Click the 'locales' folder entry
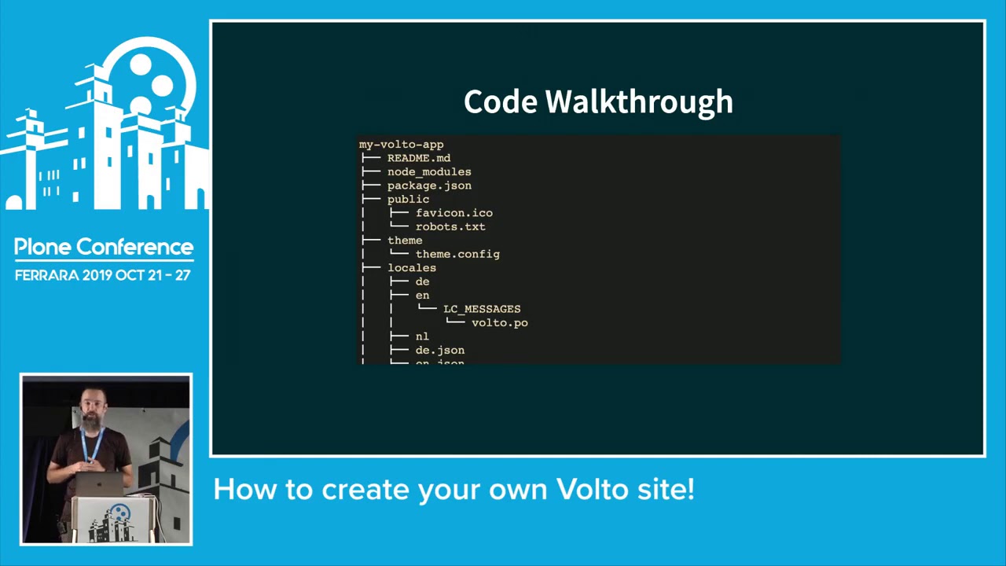This screenshot has height=566, width=1006. [412, 268]
